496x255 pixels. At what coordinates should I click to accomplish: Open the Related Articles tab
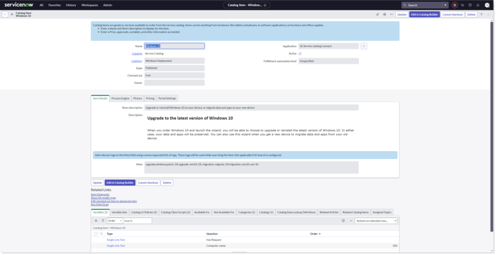(x=329, y=212)
